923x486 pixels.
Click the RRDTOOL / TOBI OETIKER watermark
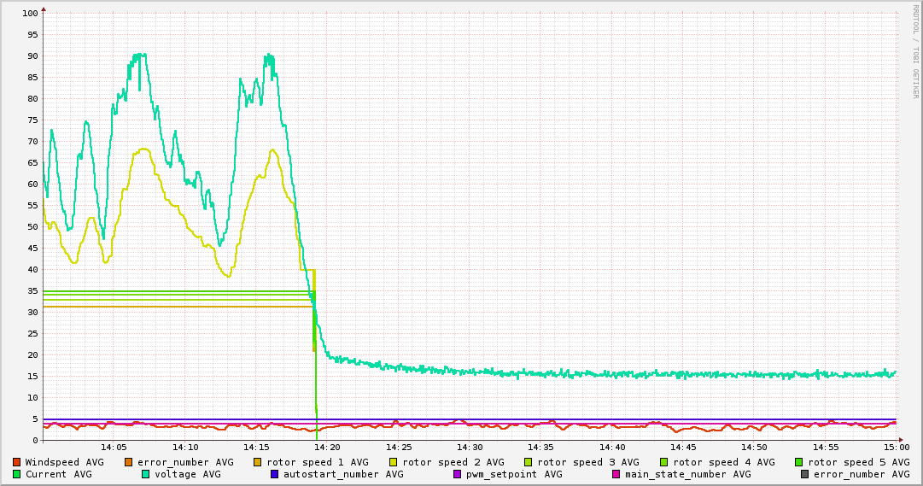click(x=915, y=51)
